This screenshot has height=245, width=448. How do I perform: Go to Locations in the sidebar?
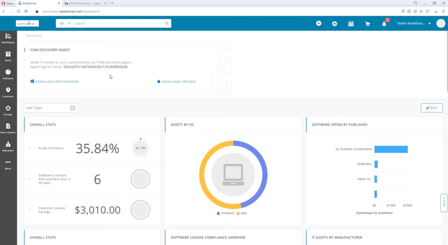8,92
